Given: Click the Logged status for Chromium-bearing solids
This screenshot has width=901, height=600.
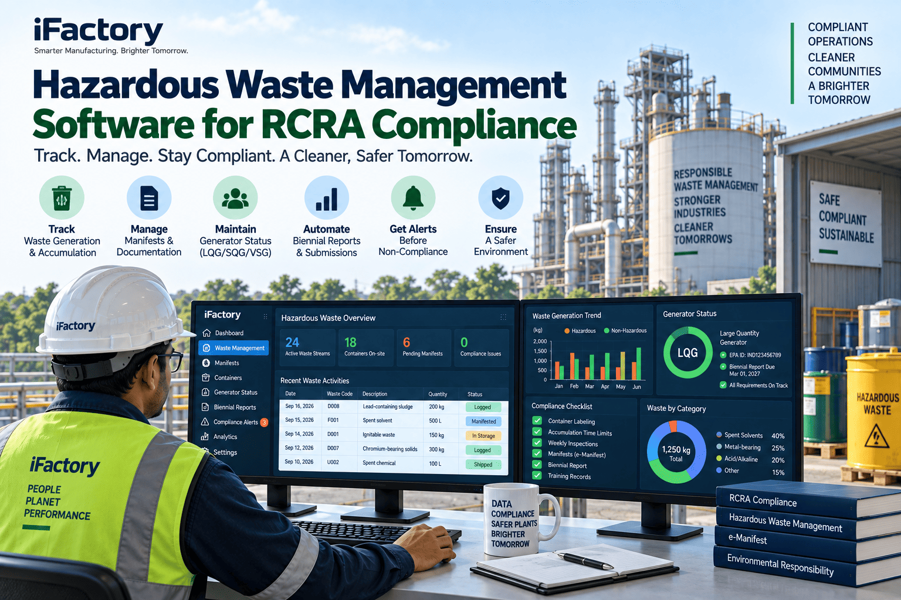Looking at the screenshot, I should (483, 450).
